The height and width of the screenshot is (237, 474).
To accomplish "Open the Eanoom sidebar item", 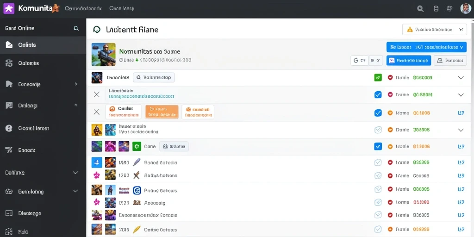I will tap(43, 150).
